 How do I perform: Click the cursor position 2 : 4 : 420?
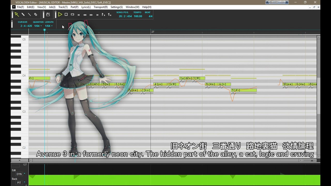[26, 26]
